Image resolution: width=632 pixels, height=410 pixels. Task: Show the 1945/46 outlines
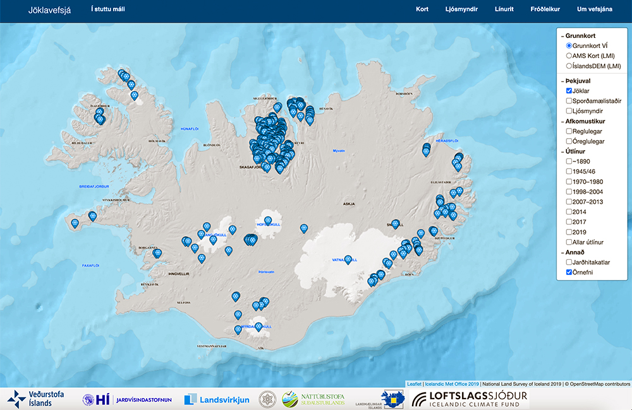coord(569,172)
